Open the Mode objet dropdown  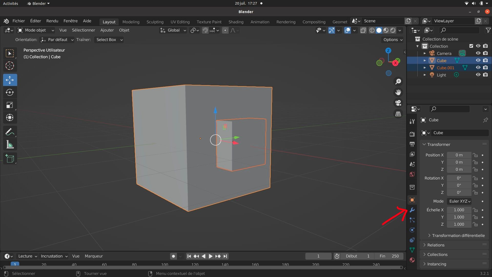pos(36,30)
